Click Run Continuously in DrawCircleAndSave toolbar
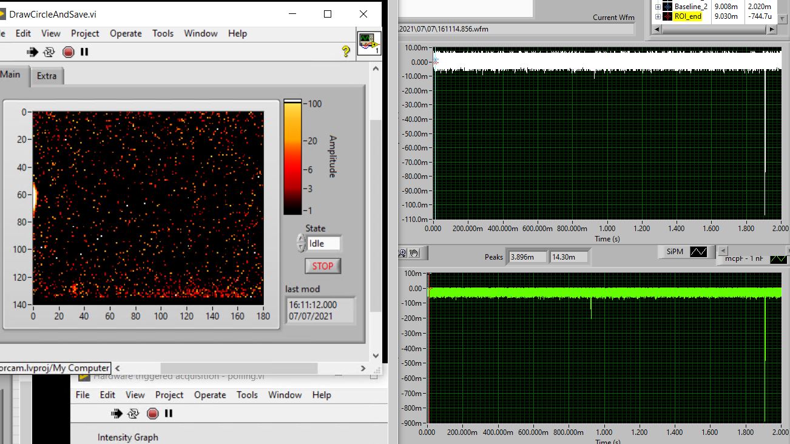Screen dimensions: 790x444 point(49,52)
